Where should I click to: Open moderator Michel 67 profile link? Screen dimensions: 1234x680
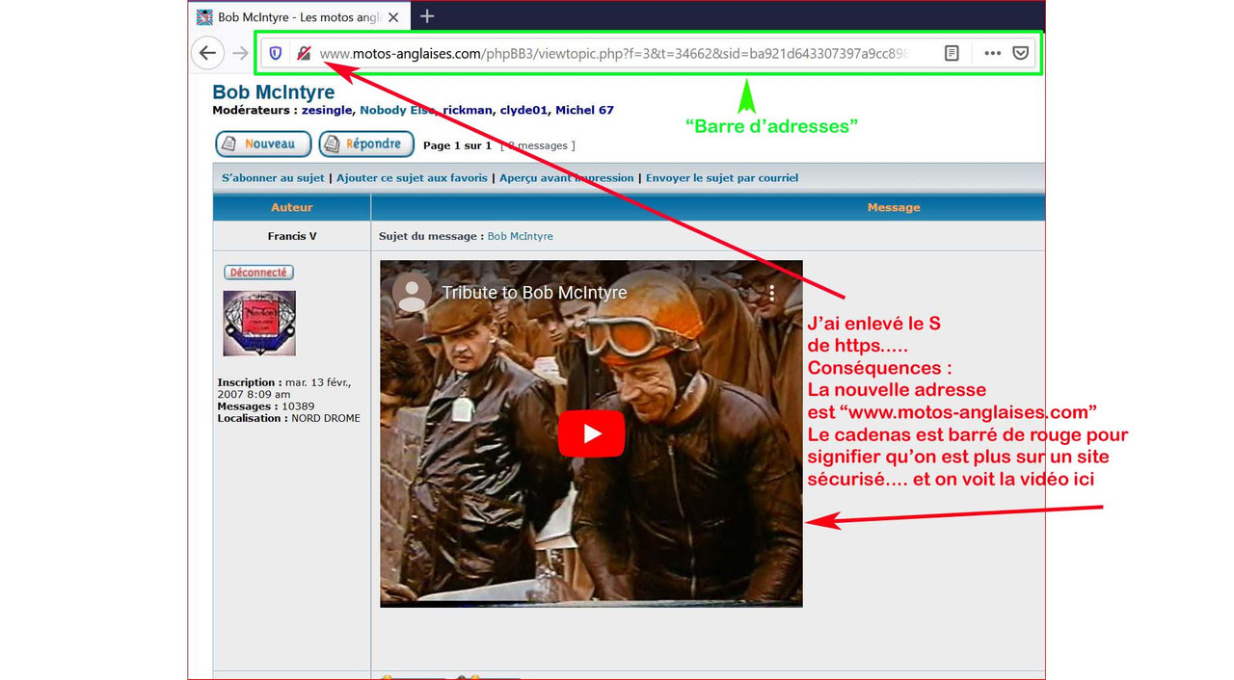pos(584,110)
